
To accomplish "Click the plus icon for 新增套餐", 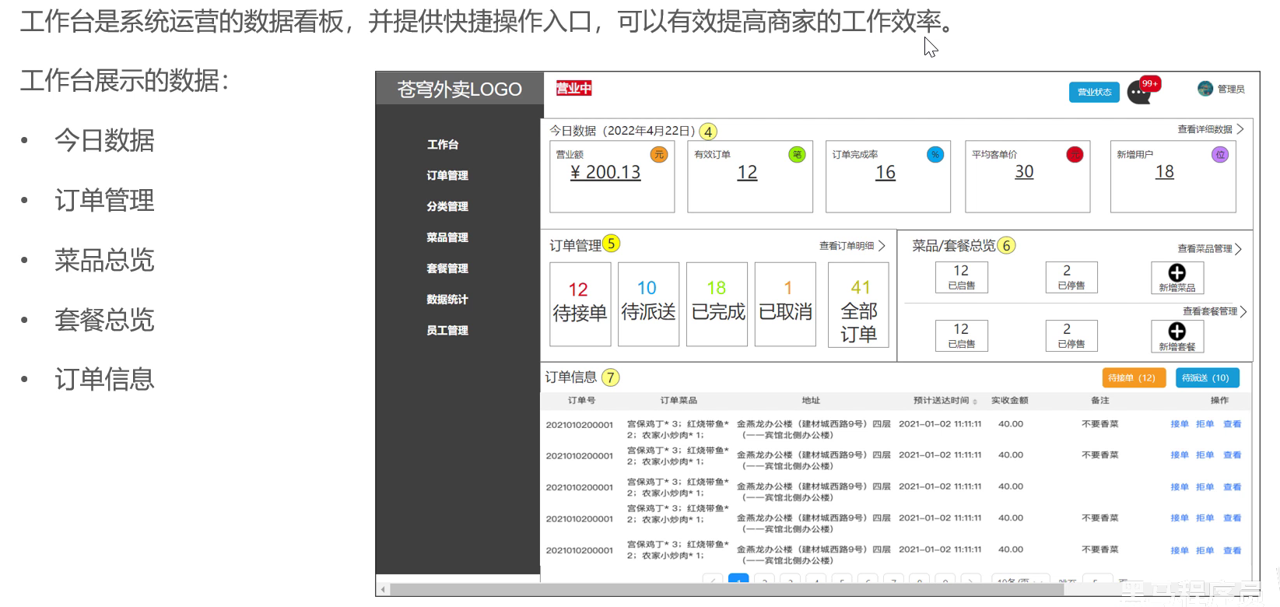I will click(1177, 331).
